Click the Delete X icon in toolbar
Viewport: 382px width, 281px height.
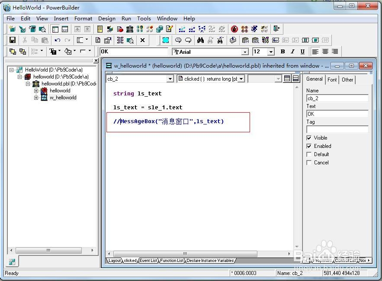click(x=143, y=40)
